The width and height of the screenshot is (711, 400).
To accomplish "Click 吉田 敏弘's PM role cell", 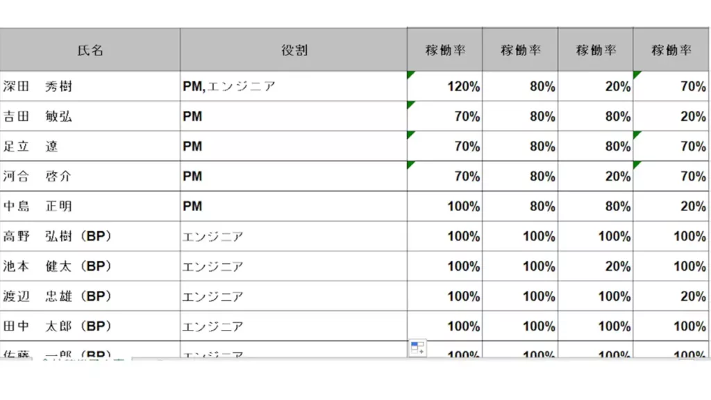I will 294,116.
